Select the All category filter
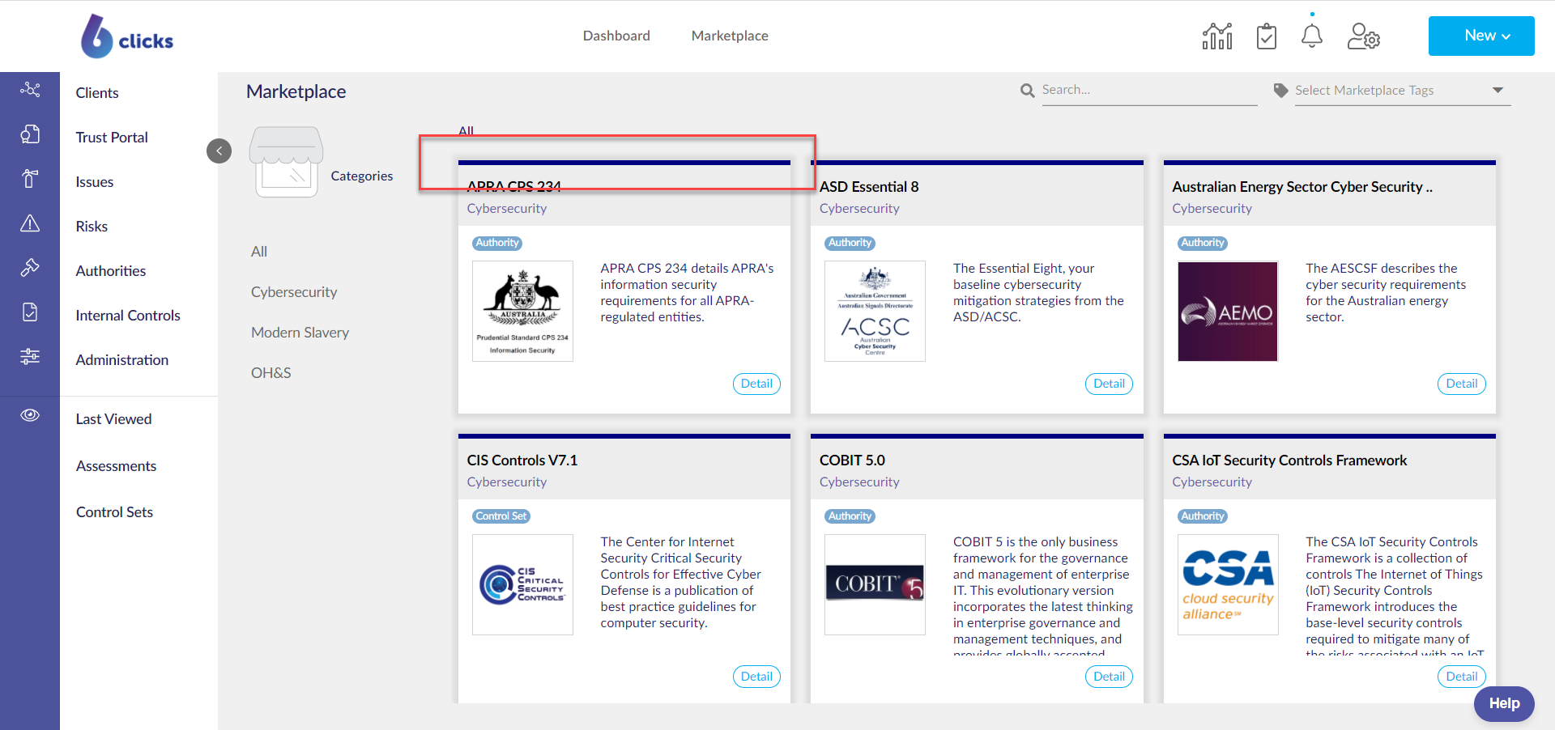 point(259,252)
